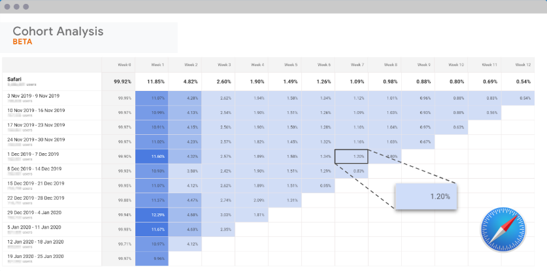Click the dark blue 12.29% cell
Viewport: 547px width, 271px height.
click(x=151, y=215)
